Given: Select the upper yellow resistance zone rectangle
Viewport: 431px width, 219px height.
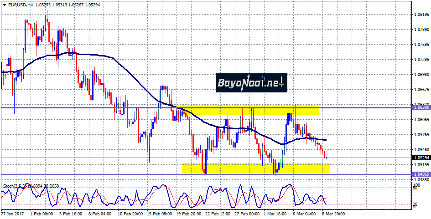Looking at the screenshot, I should pyautogui.click(x=249, y=110).
